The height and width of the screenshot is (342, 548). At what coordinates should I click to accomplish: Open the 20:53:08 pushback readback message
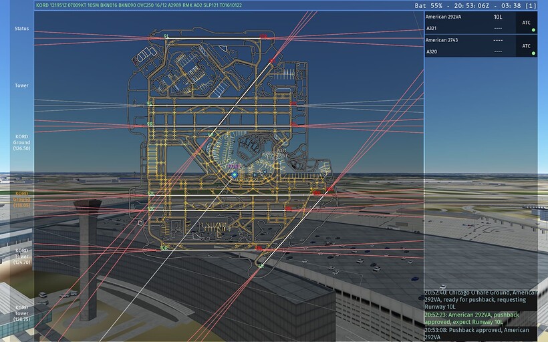tap(481, 333)
